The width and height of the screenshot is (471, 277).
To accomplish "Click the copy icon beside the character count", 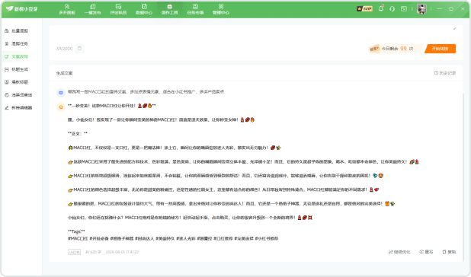I will (79, 48).
